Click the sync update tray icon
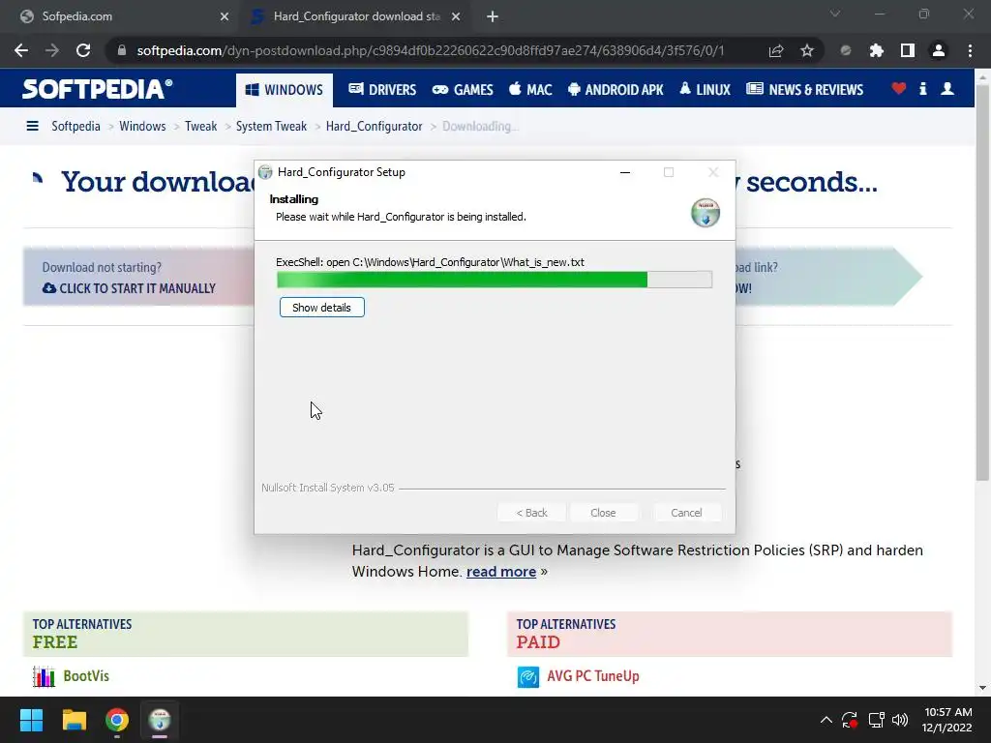 850,720
